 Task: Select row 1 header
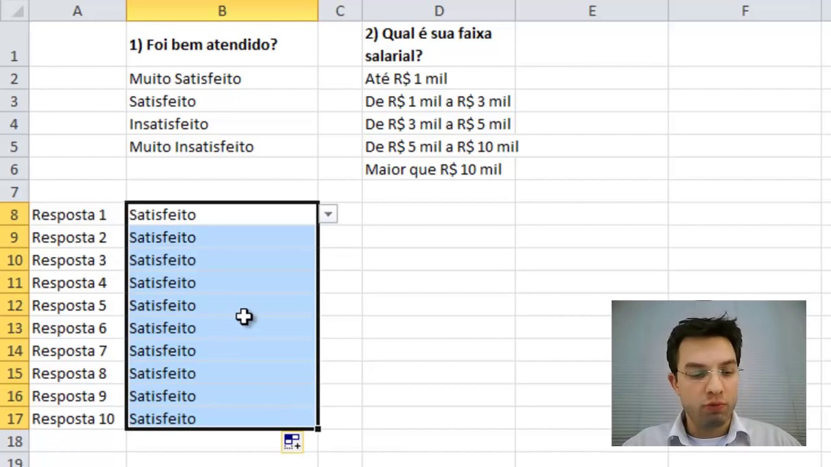(14, 44)
